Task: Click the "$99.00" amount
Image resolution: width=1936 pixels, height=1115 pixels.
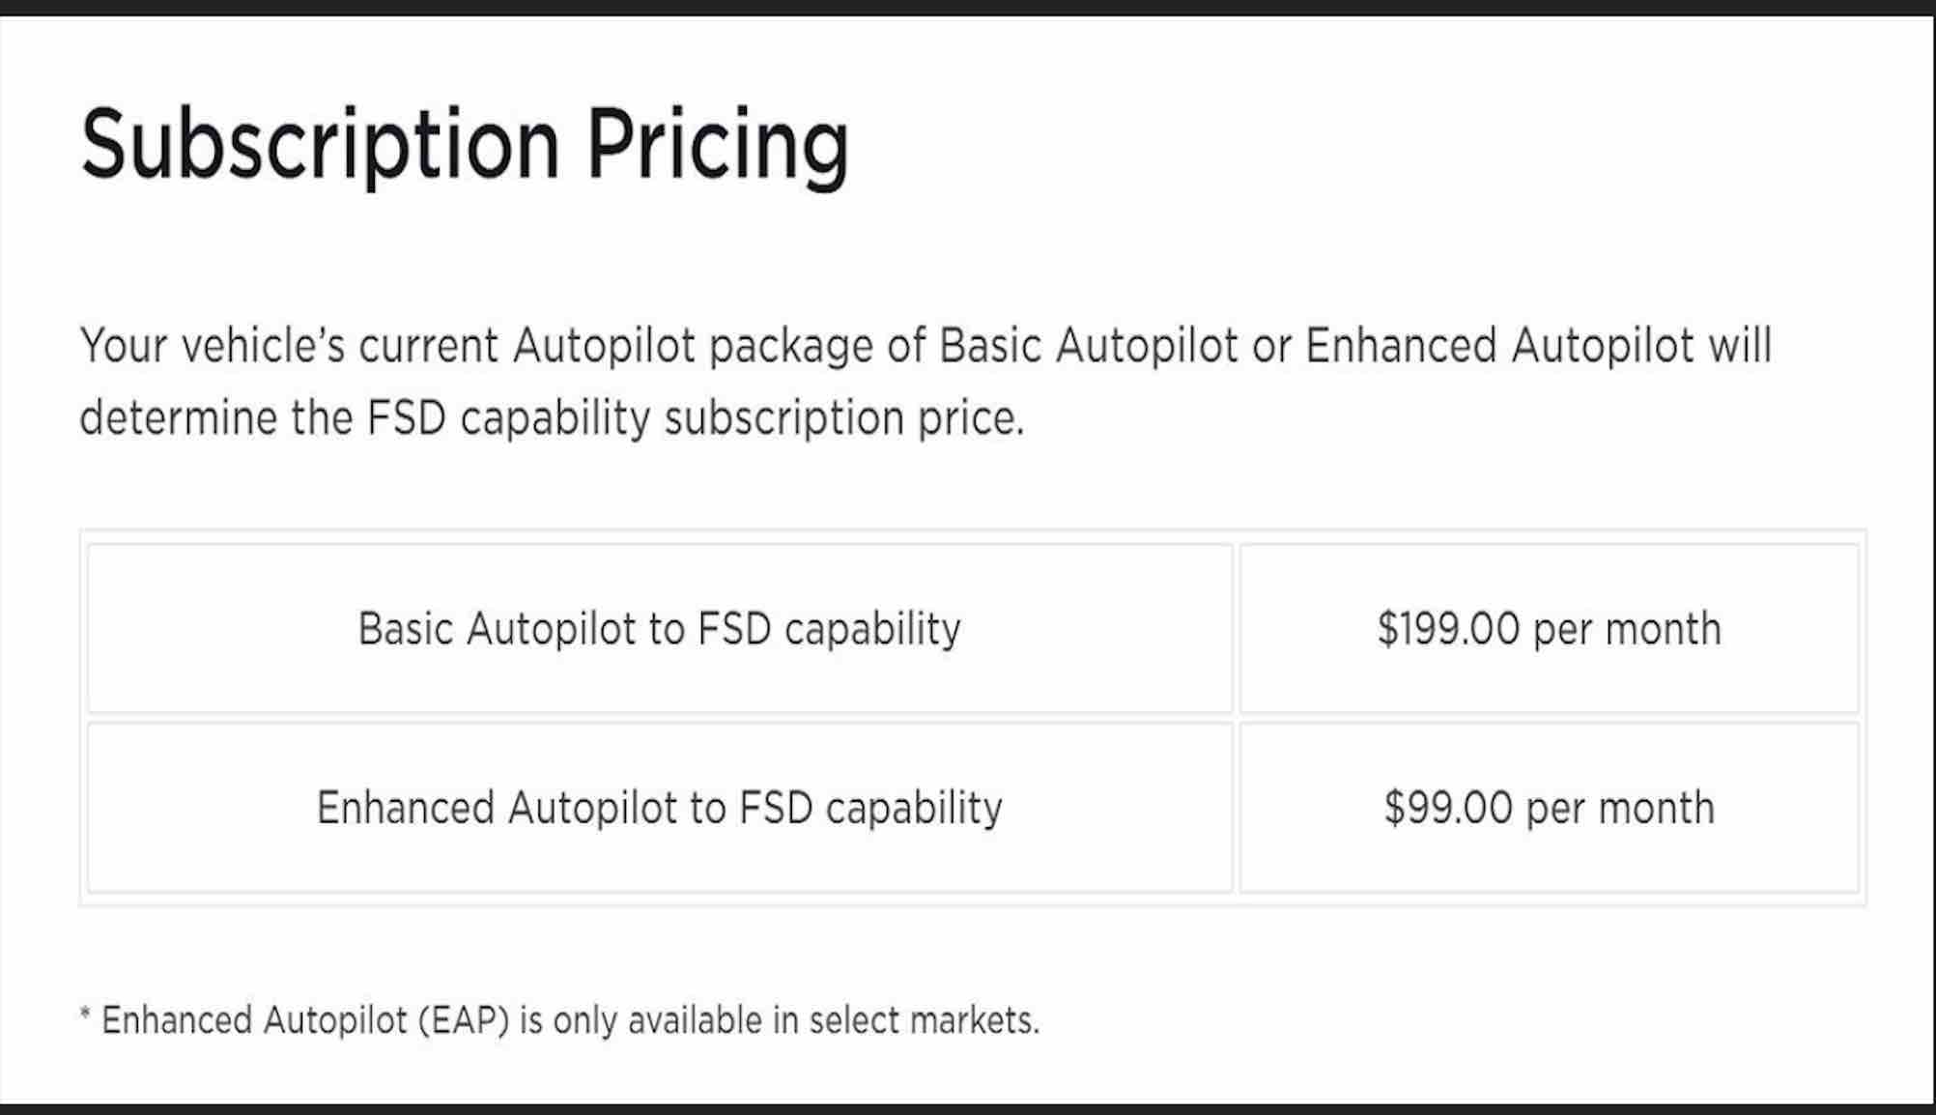Action: click(x=1448, y=808)
